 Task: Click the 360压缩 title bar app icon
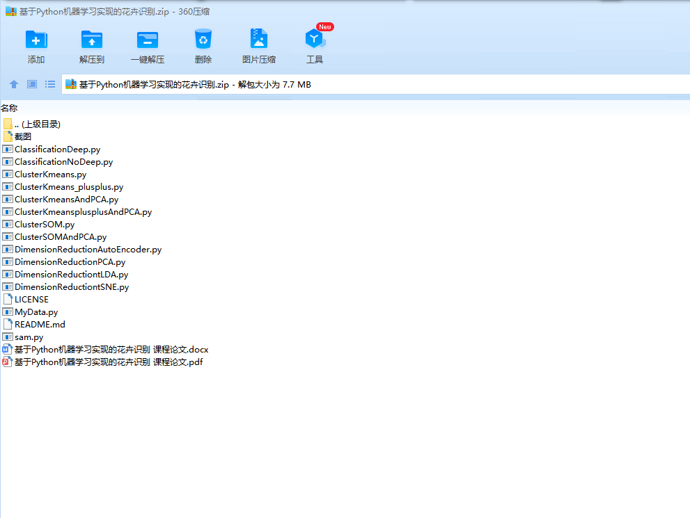pos(11,11)
